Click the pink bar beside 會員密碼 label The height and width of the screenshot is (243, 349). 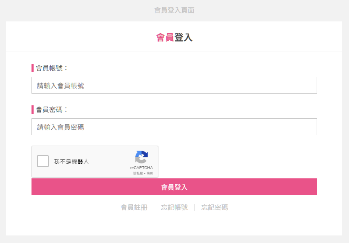pyautogui.click(x=32, y=110)
